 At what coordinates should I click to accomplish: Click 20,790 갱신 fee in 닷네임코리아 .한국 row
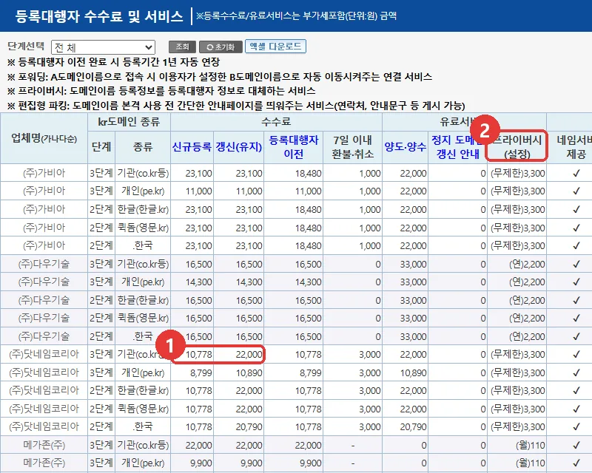pyautogui.click(x=249, y=427)
